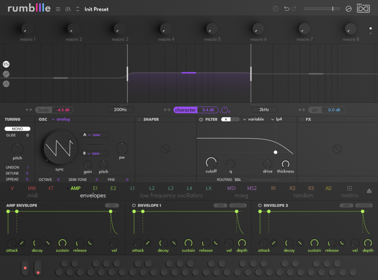
Task: Toggle LEGATO on ENVELOPE 1
Action: [238, 205]
